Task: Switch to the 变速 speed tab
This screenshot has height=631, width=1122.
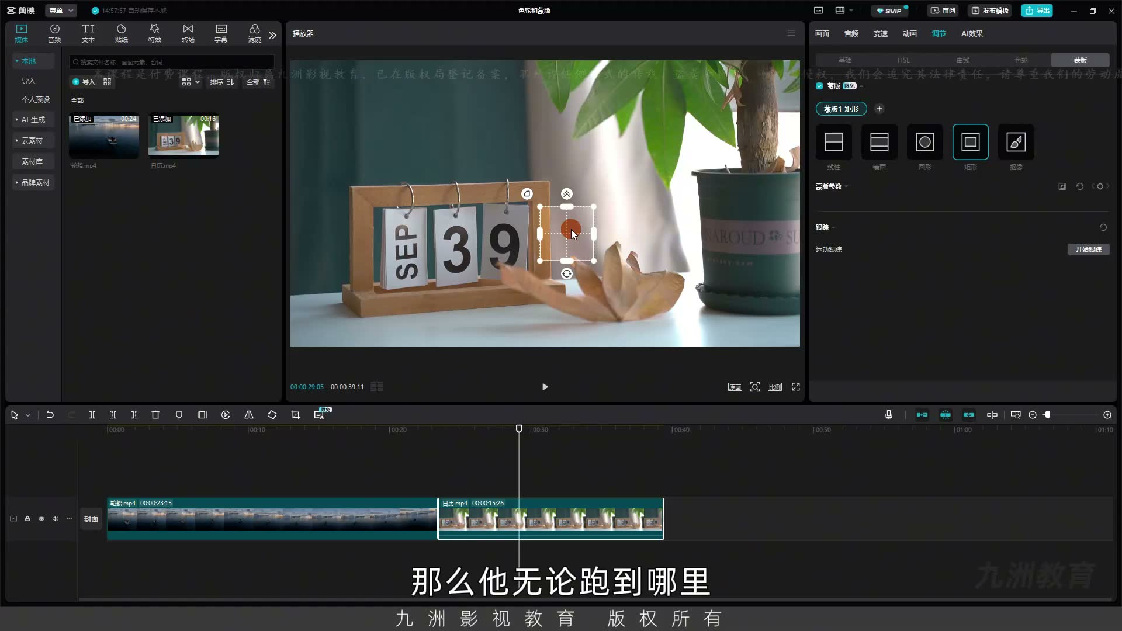Action: (881, 33)
